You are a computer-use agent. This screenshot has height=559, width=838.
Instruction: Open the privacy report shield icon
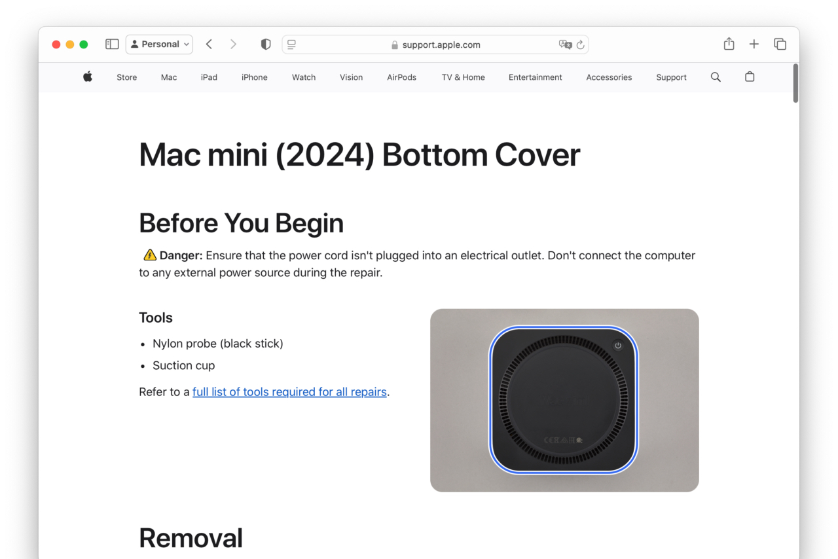[266, 44]
